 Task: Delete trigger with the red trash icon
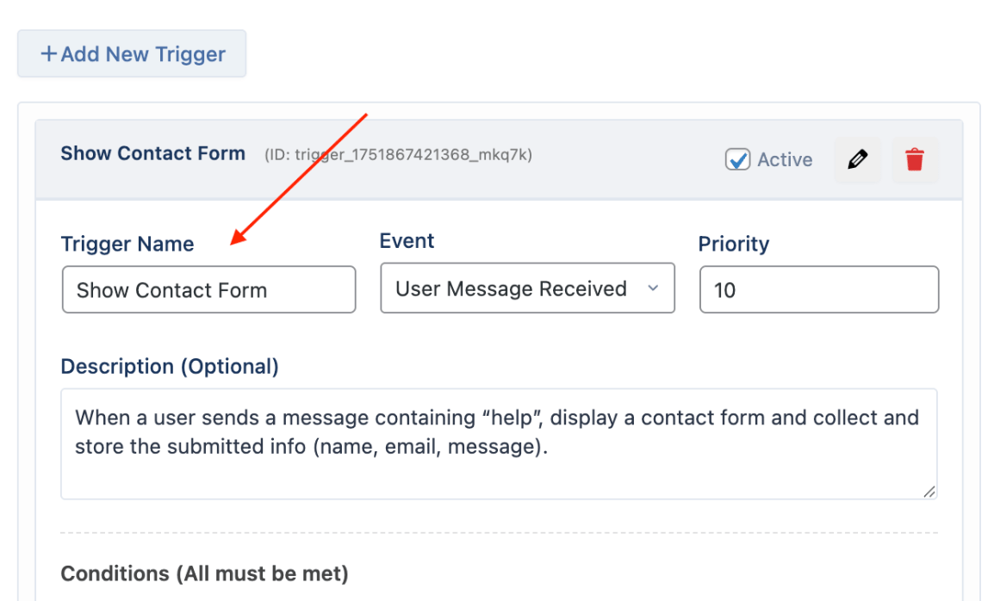(x=915, y=160)
